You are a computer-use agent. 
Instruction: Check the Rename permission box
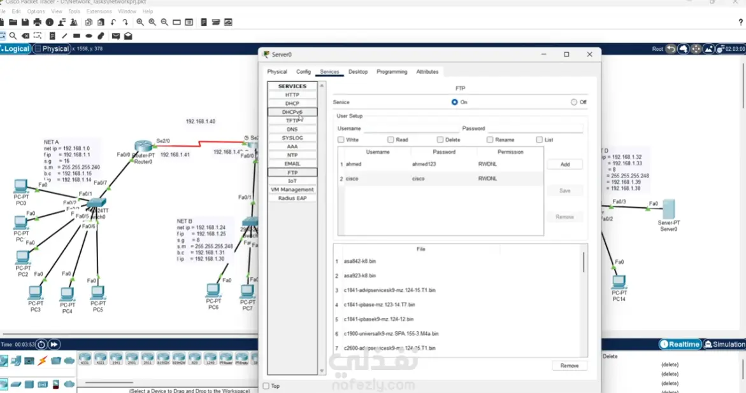coord(489,139)
